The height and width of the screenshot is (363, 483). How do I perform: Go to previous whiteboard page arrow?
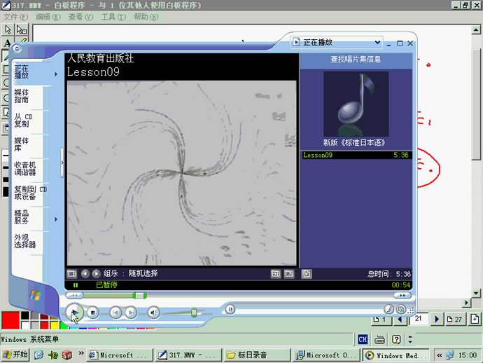point(400,320)
